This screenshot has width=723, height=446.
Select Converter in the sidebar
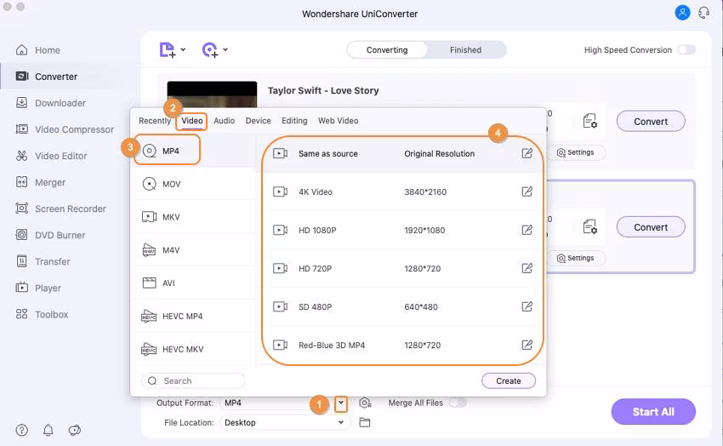click(46, 77)
